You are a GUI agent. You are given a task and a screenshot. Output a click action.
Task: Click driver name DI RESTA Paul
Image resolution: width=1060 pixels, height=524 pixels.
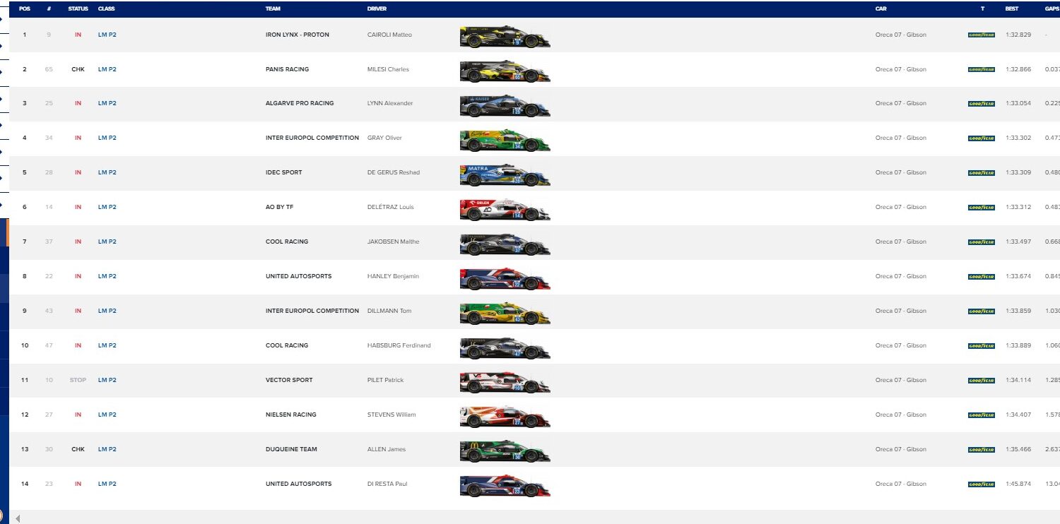click(x=387, y=484)
